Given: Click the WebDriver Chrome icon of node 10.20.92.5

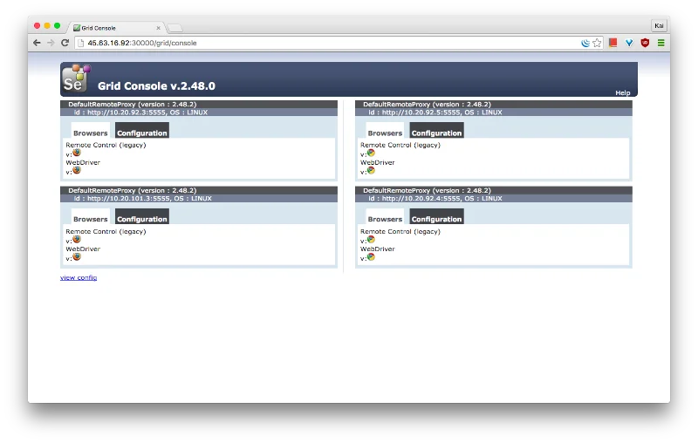Looking at the screenshot, I should (x=372, y=170).
